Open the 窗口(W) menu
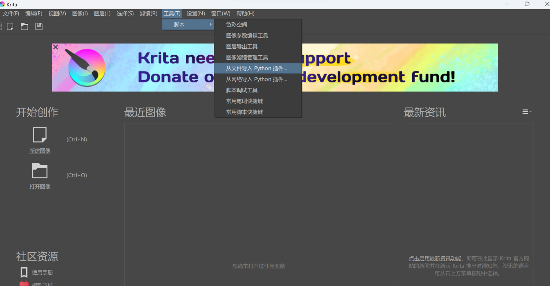Viewport: 550px width, 286px height. click(221, 14)
